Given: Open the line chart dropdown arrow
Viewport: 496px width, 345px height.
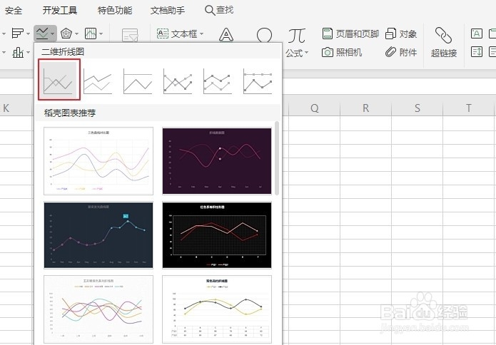Looking at the screenshot, I should coord(53,34).
